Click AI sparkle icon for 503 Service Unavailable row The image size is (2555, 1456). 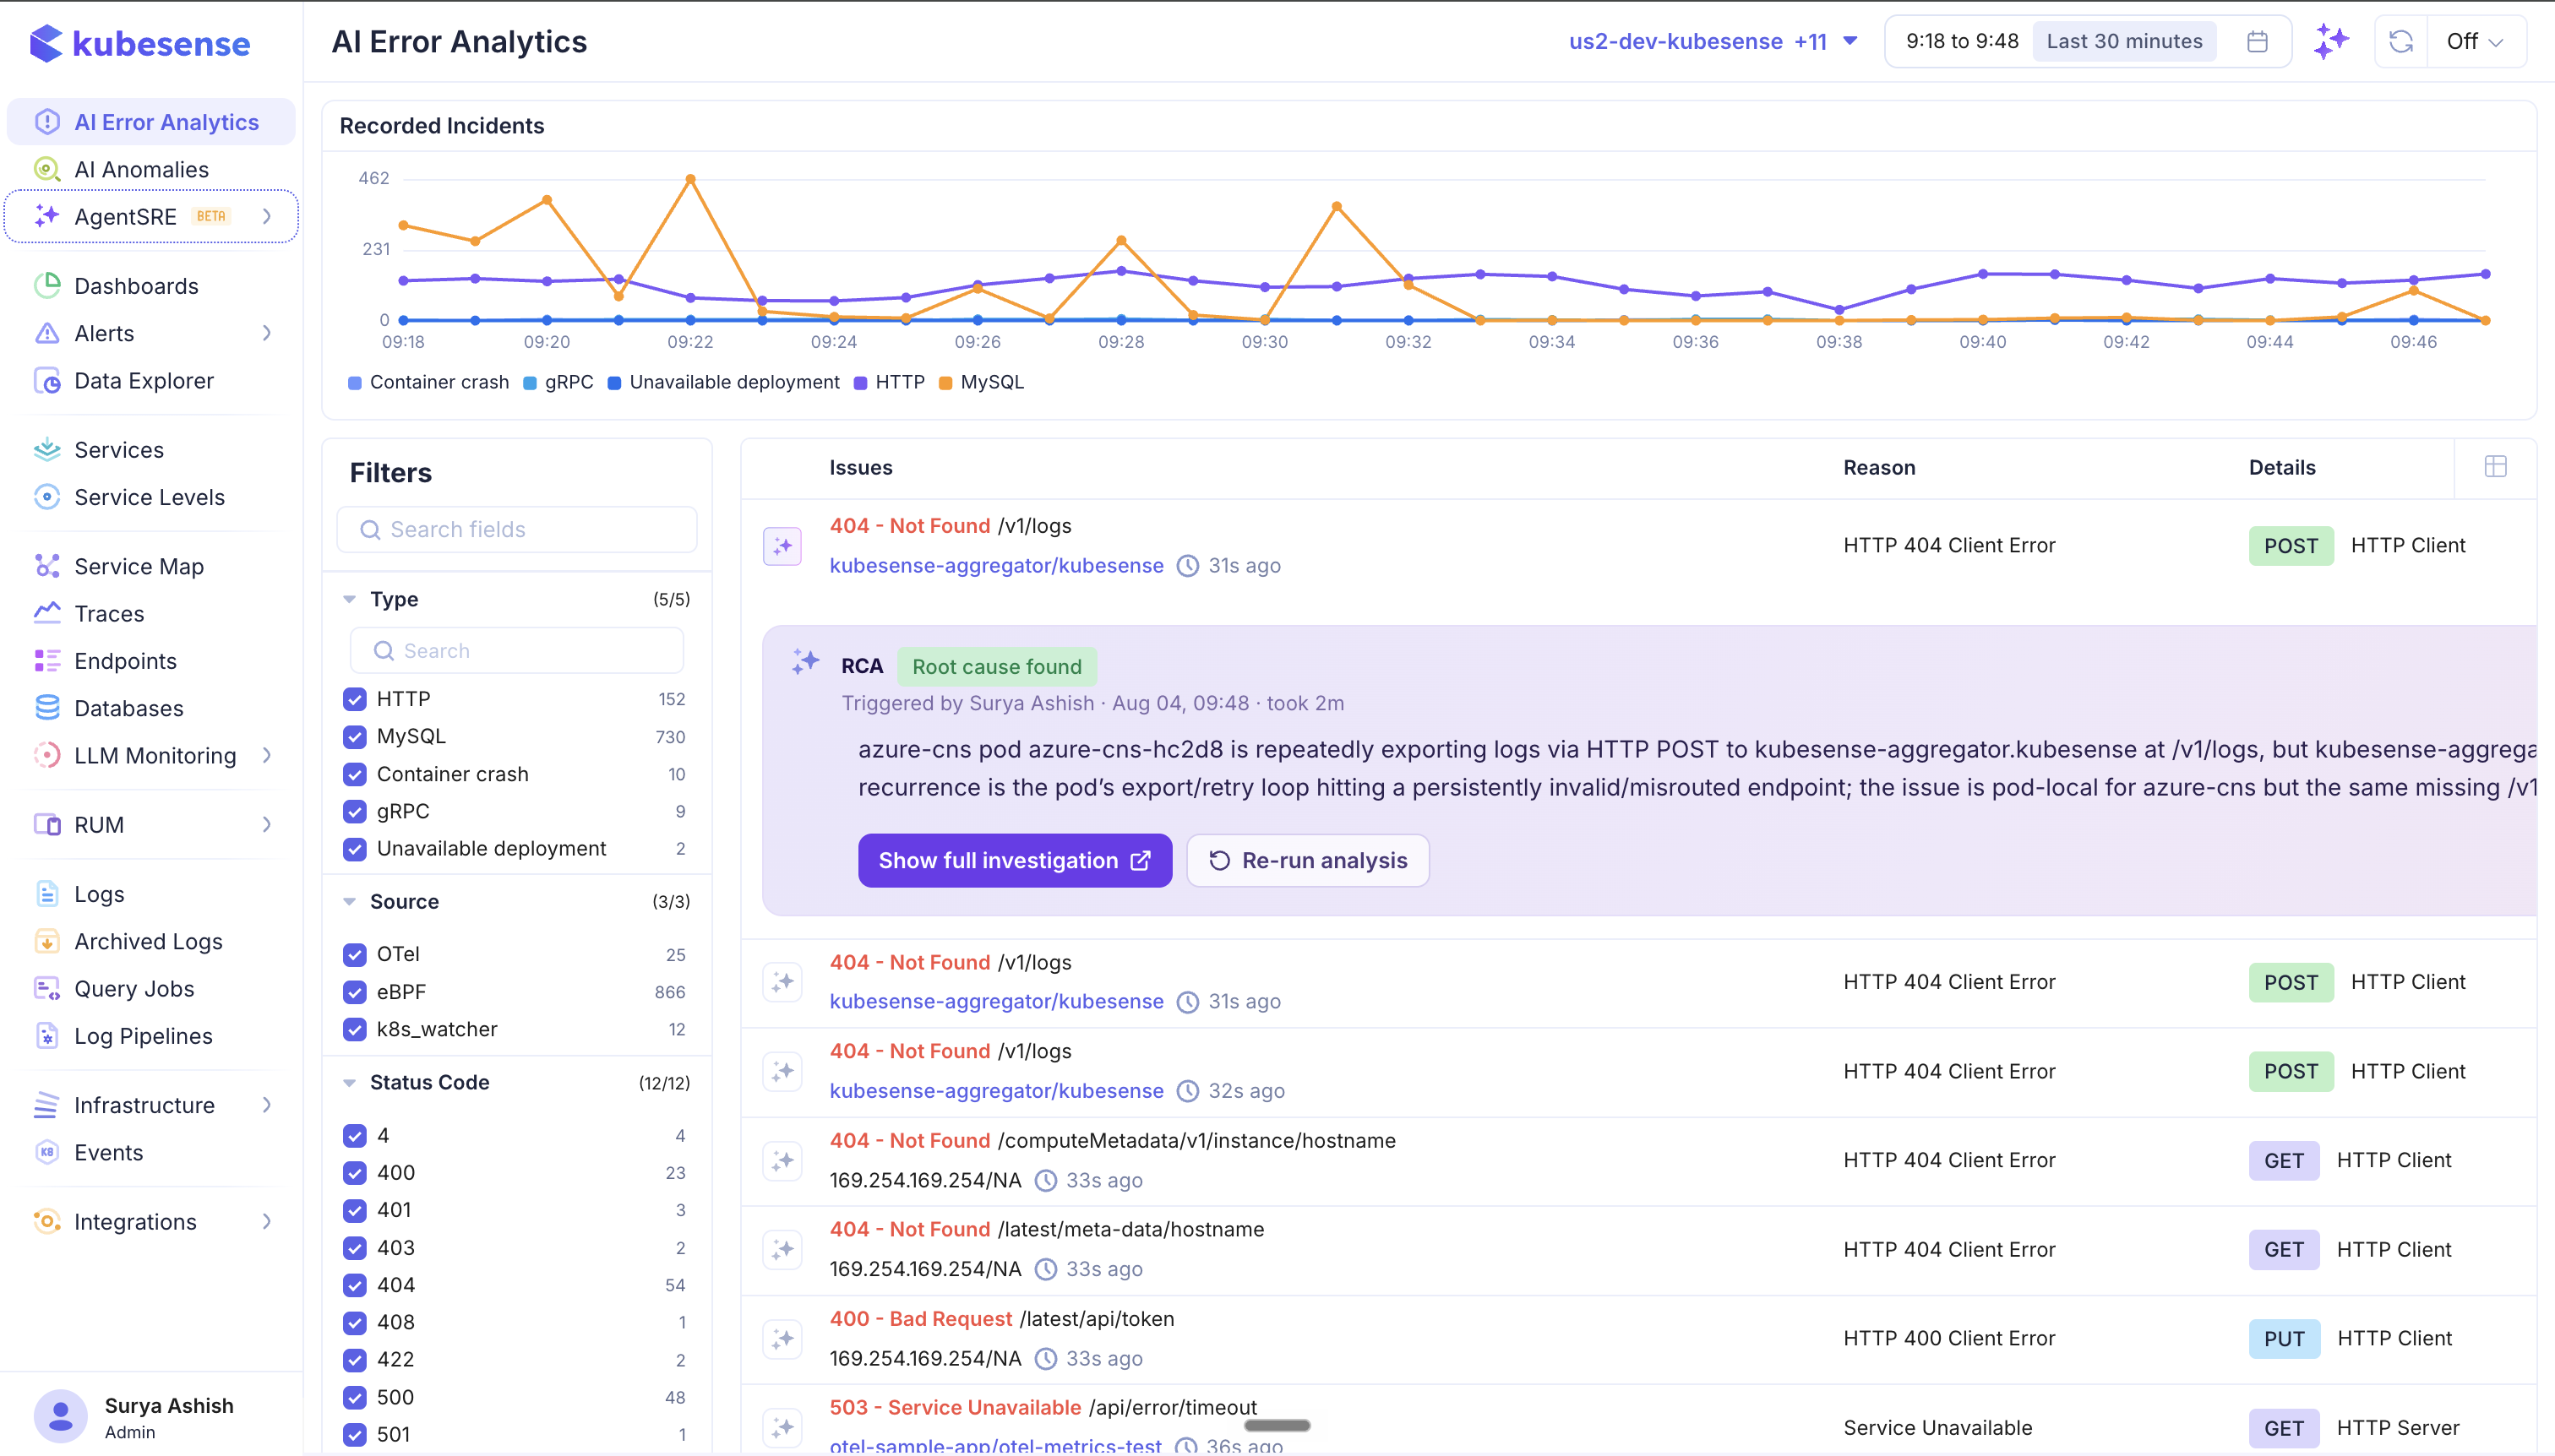pyautogui.click(x=782, y=1427)
